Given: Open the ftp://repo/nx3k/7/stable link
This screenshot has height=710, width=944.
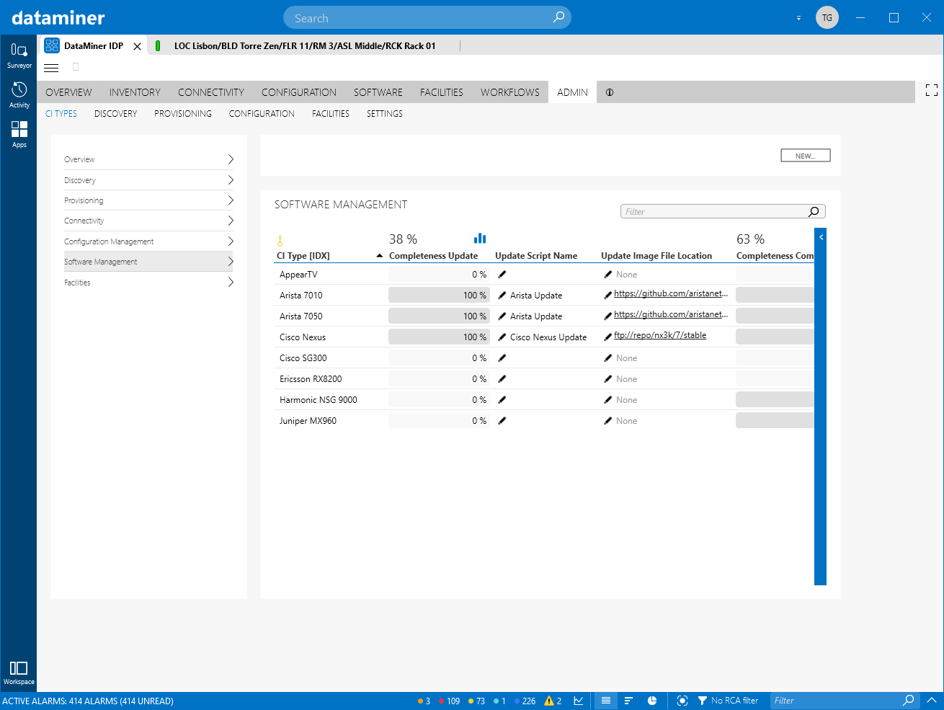Looking at the screenshot, I should [x=660, y=335].
